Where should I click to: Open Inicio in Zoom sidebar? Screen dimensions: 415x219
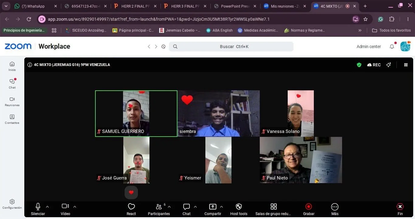(12, 66)
